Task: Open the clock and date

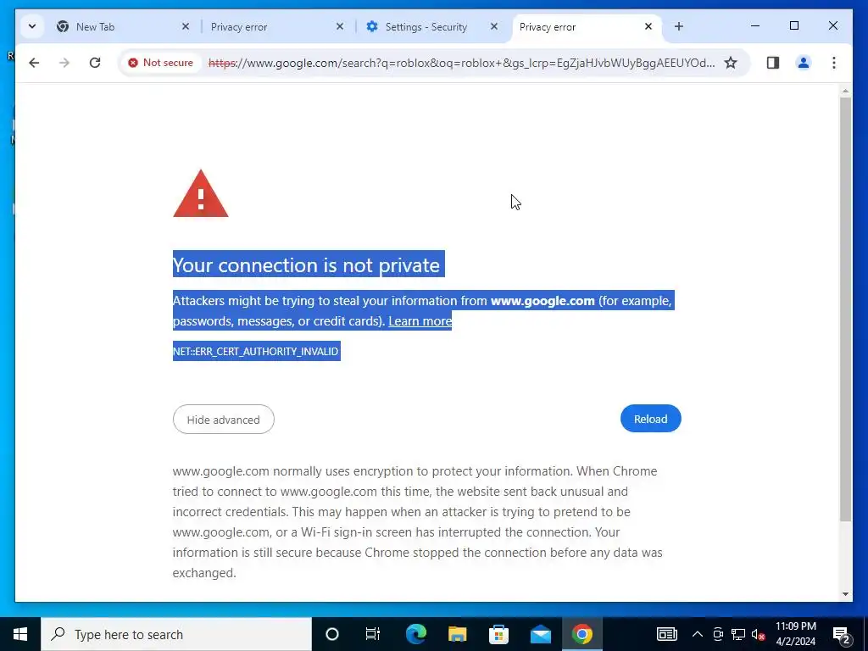Action: click(795, 634)
